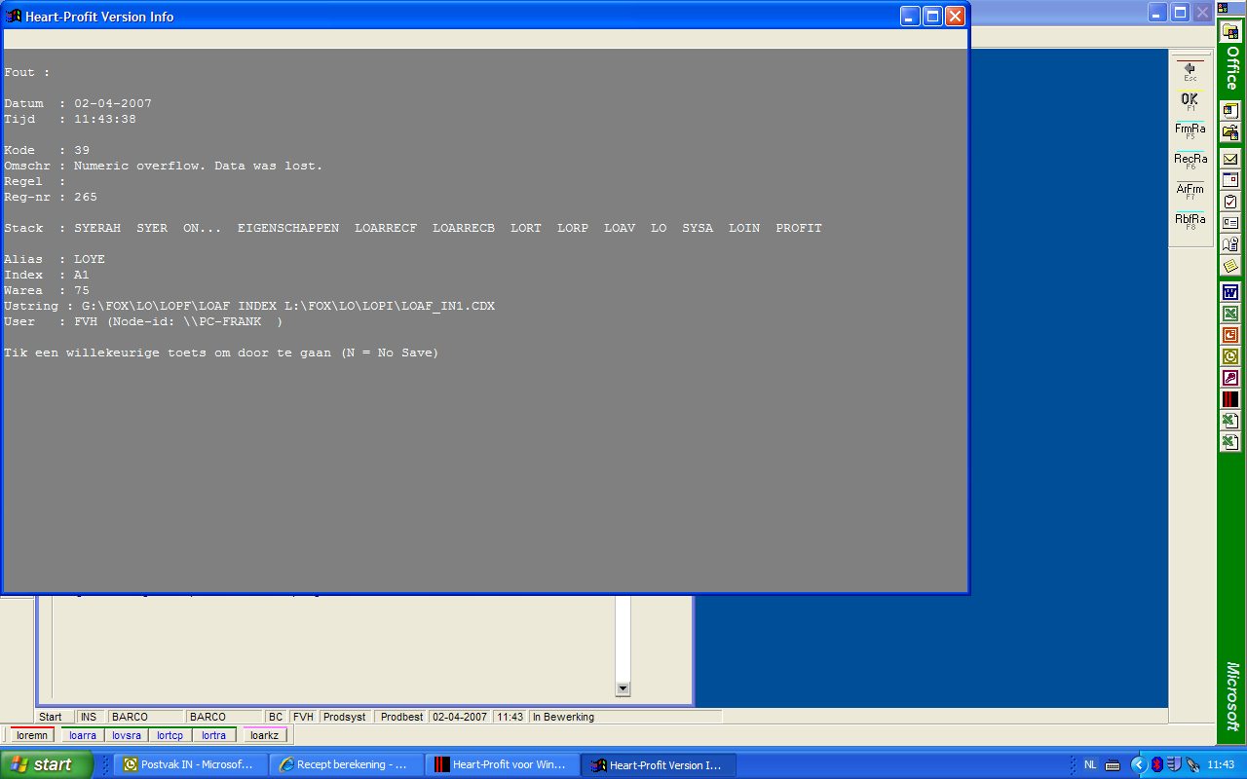Switch to the lortcp tab
This screenshot has height=779, width=1247.
tap(170, 735)
